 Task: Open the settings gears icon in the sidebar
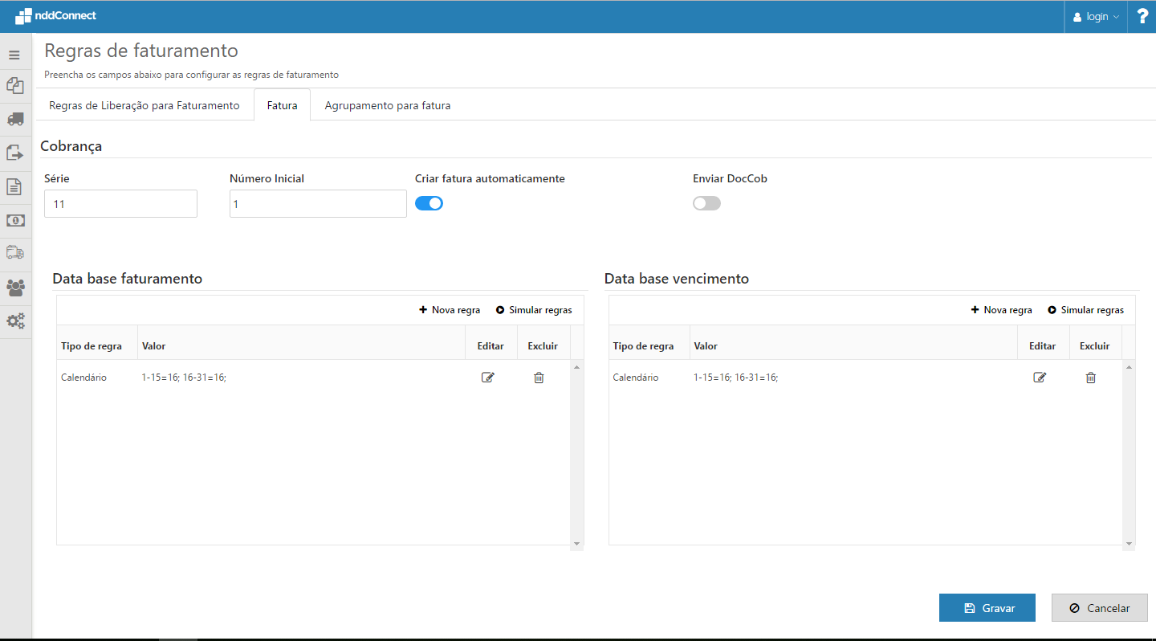pyautogui.click(x=15, y=321)
